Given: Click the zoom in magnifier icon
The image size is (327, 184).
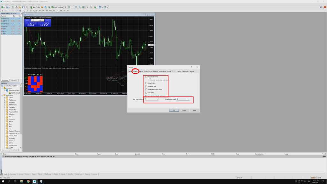Looking at the screenshot, I should tap(75, 7).
